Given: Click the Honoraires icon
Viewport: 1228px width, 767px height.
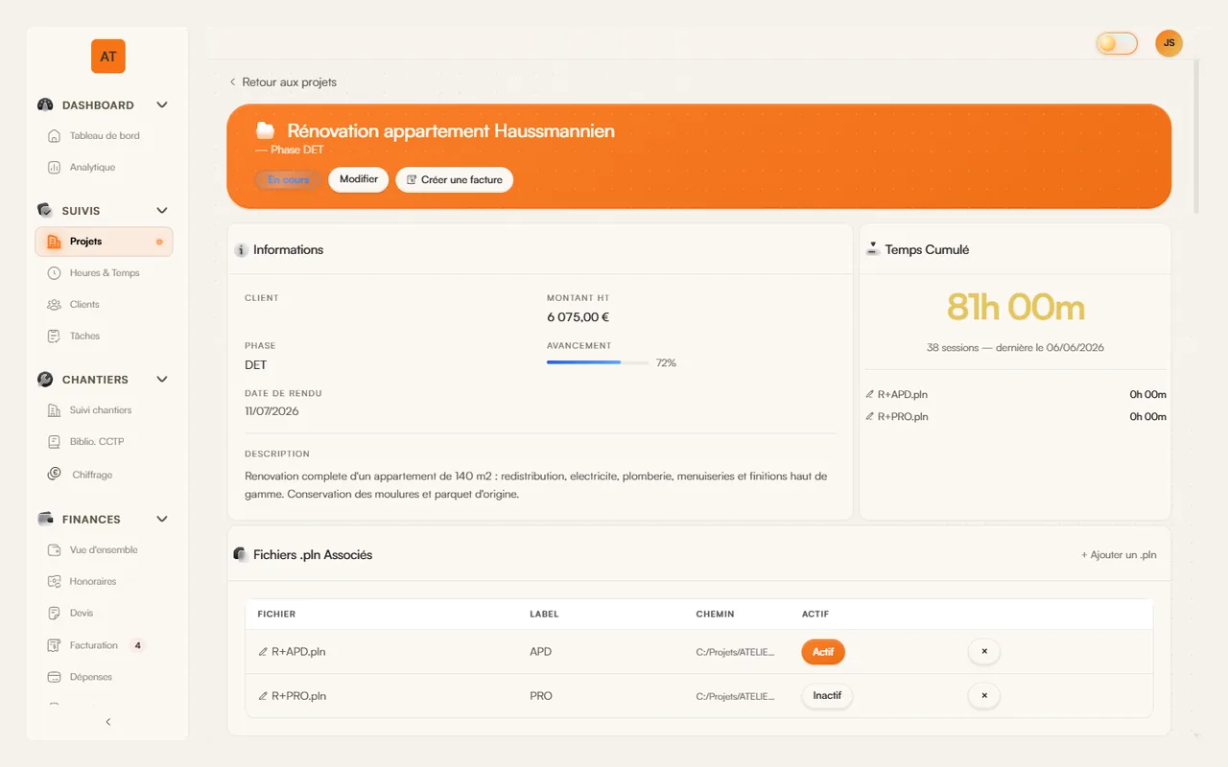Looking at the screenshot, I should tap(54, 582).
